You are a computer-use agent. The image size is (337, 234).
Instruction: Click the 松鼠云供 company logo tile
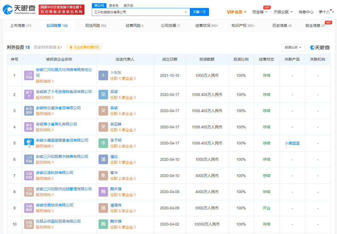pyautogui.click(x=29, y=224)
